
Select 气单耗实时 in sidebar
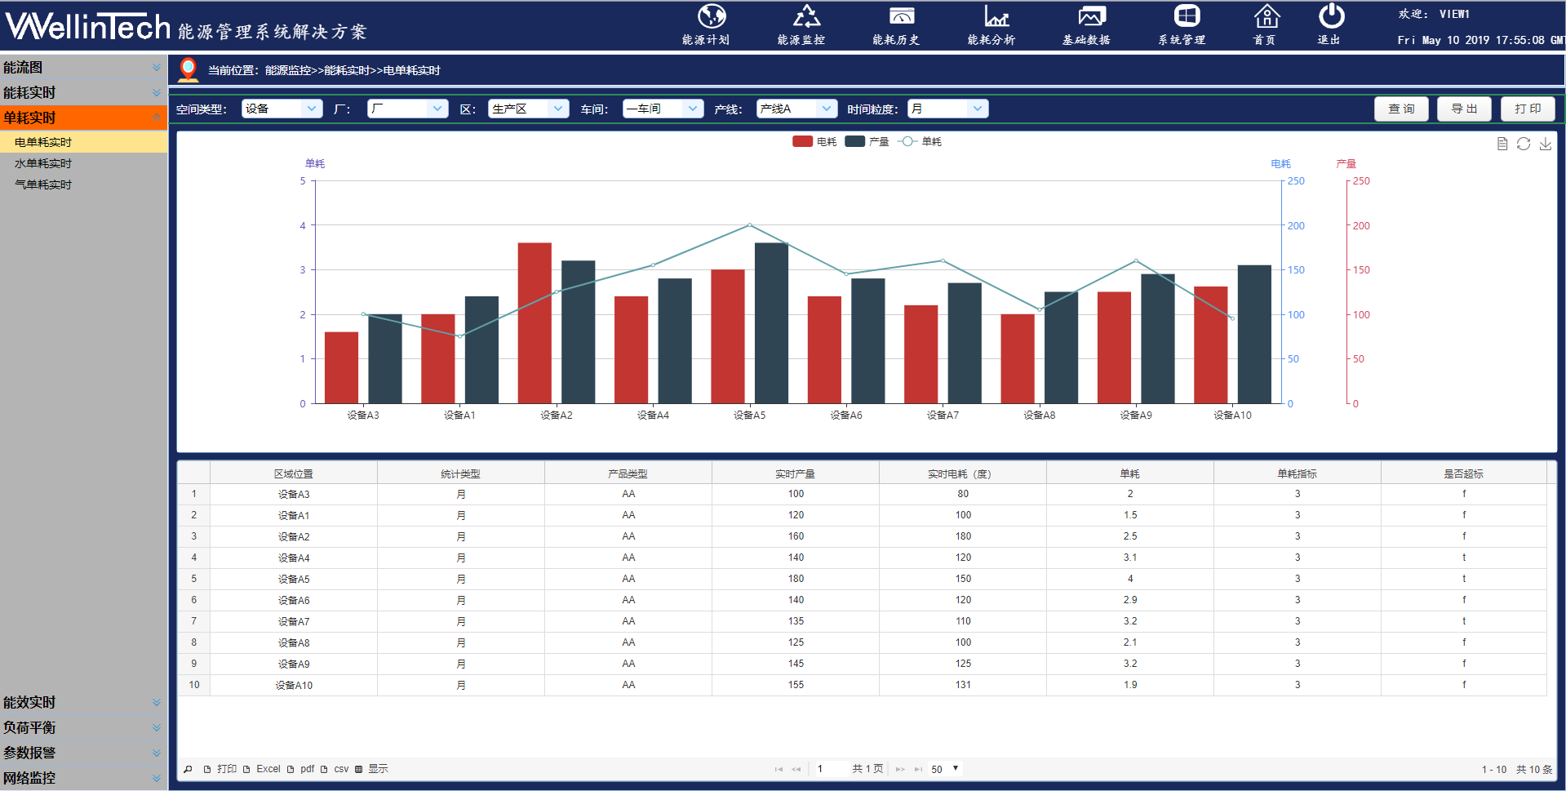pyautogui.click(x=83, y=184)
